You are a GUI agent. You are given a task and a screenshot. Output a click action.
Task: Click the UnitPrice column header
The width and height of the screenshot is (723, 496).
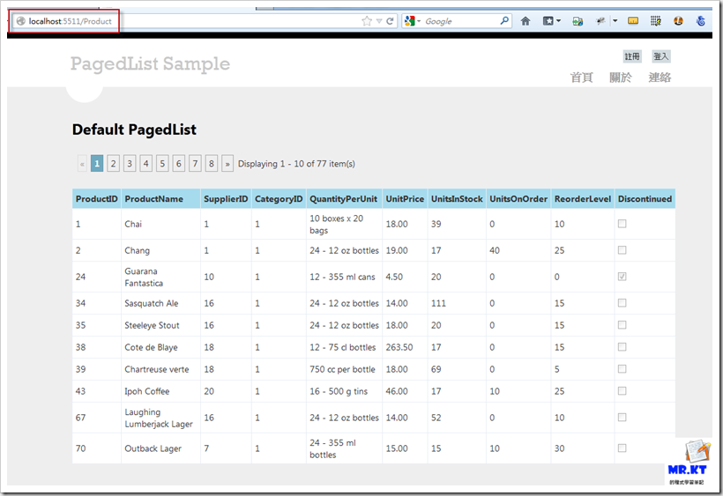pyautogui.click(x=405, y=199)
